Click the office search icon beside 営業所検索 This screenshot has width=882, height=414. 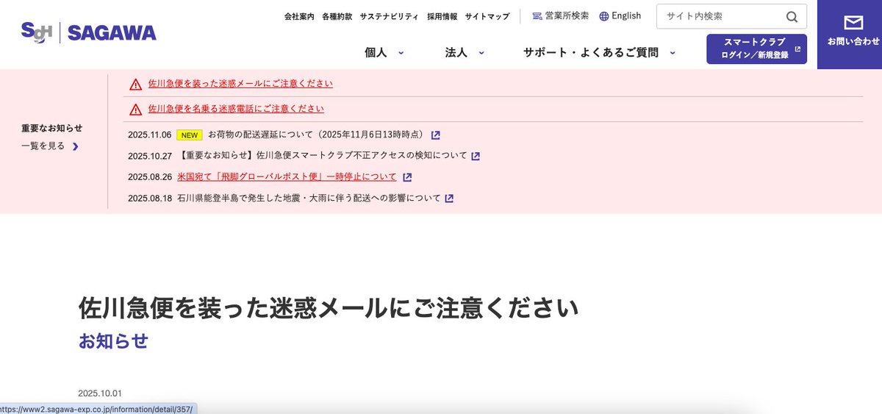[537, 16]
